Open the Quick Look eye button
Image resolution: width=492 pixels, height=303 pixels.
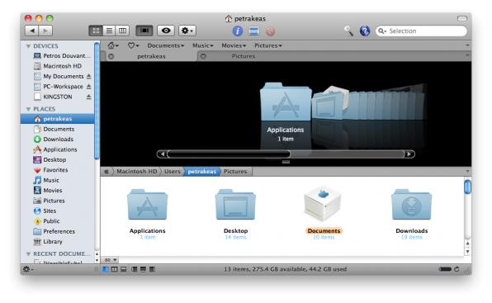166,31
